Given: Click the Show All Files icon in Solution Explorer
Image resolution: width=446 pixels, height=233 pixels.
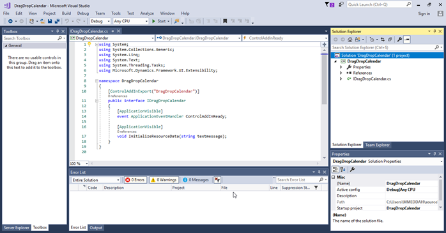Looking at the screenshot, I should pos(390,40).
